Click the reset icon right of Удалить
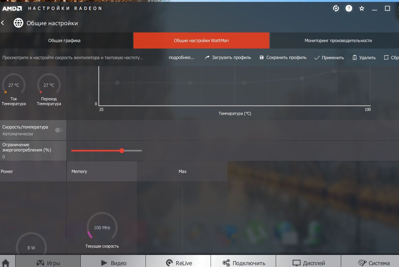The height and width of the screenshot is (267, 399). (386, 57)
